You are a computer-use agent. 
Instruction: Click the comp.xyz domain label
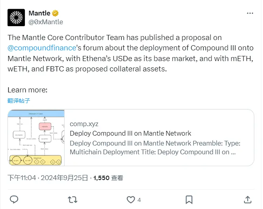[x=84, y=124]
